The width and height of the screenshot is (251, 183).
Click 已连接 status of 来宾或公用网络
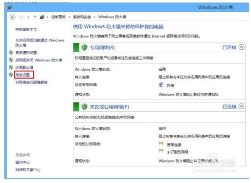coord(229,106)
